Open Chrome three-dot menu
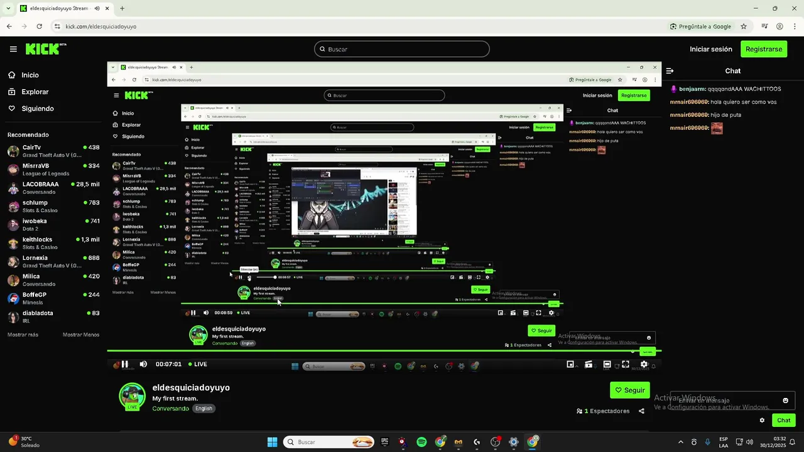 coord(794,26)
